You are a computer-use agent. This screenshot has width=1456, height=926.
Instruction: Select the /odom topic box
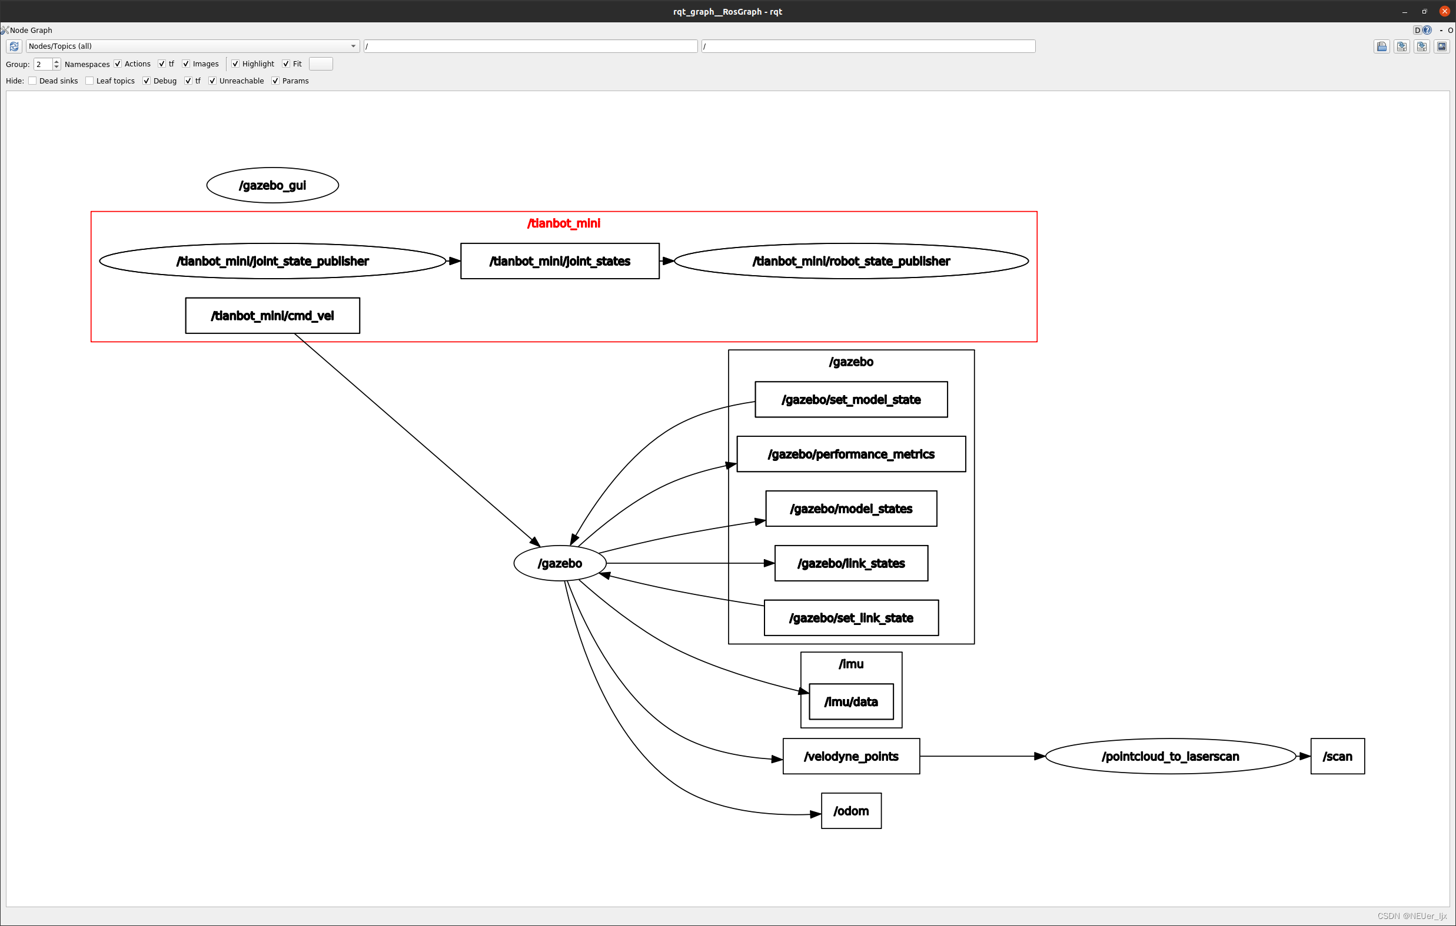click(852, 811)
